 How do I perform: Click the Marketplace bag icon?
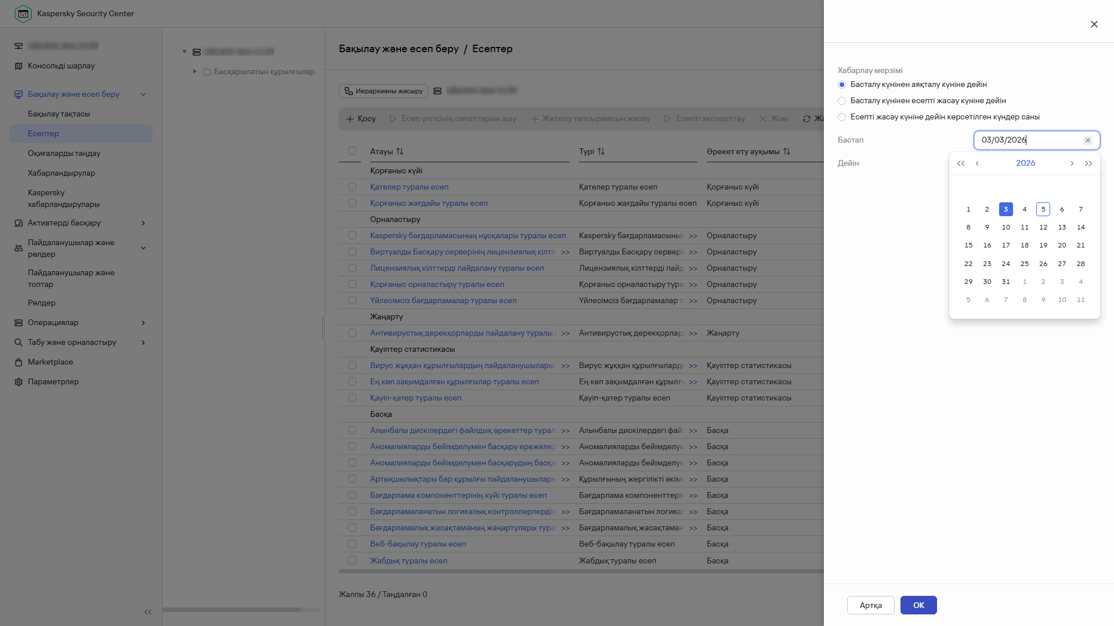point(19,362)
